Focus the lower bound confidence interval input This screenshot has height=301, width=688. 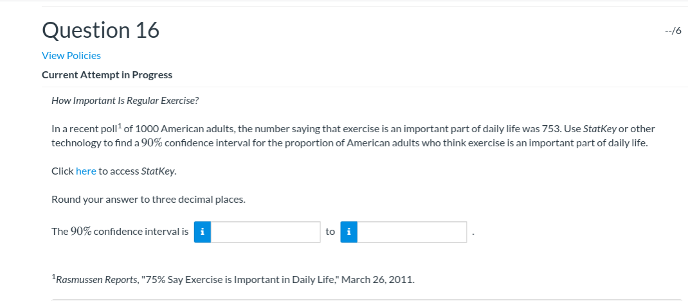(x=266, y=232)
